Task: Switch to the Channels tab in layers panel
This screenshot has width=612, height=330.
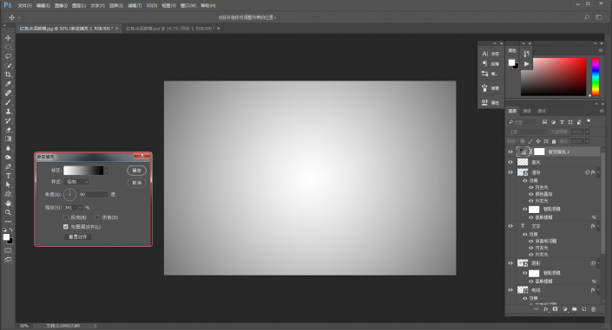Action: [x=527, y=111]
